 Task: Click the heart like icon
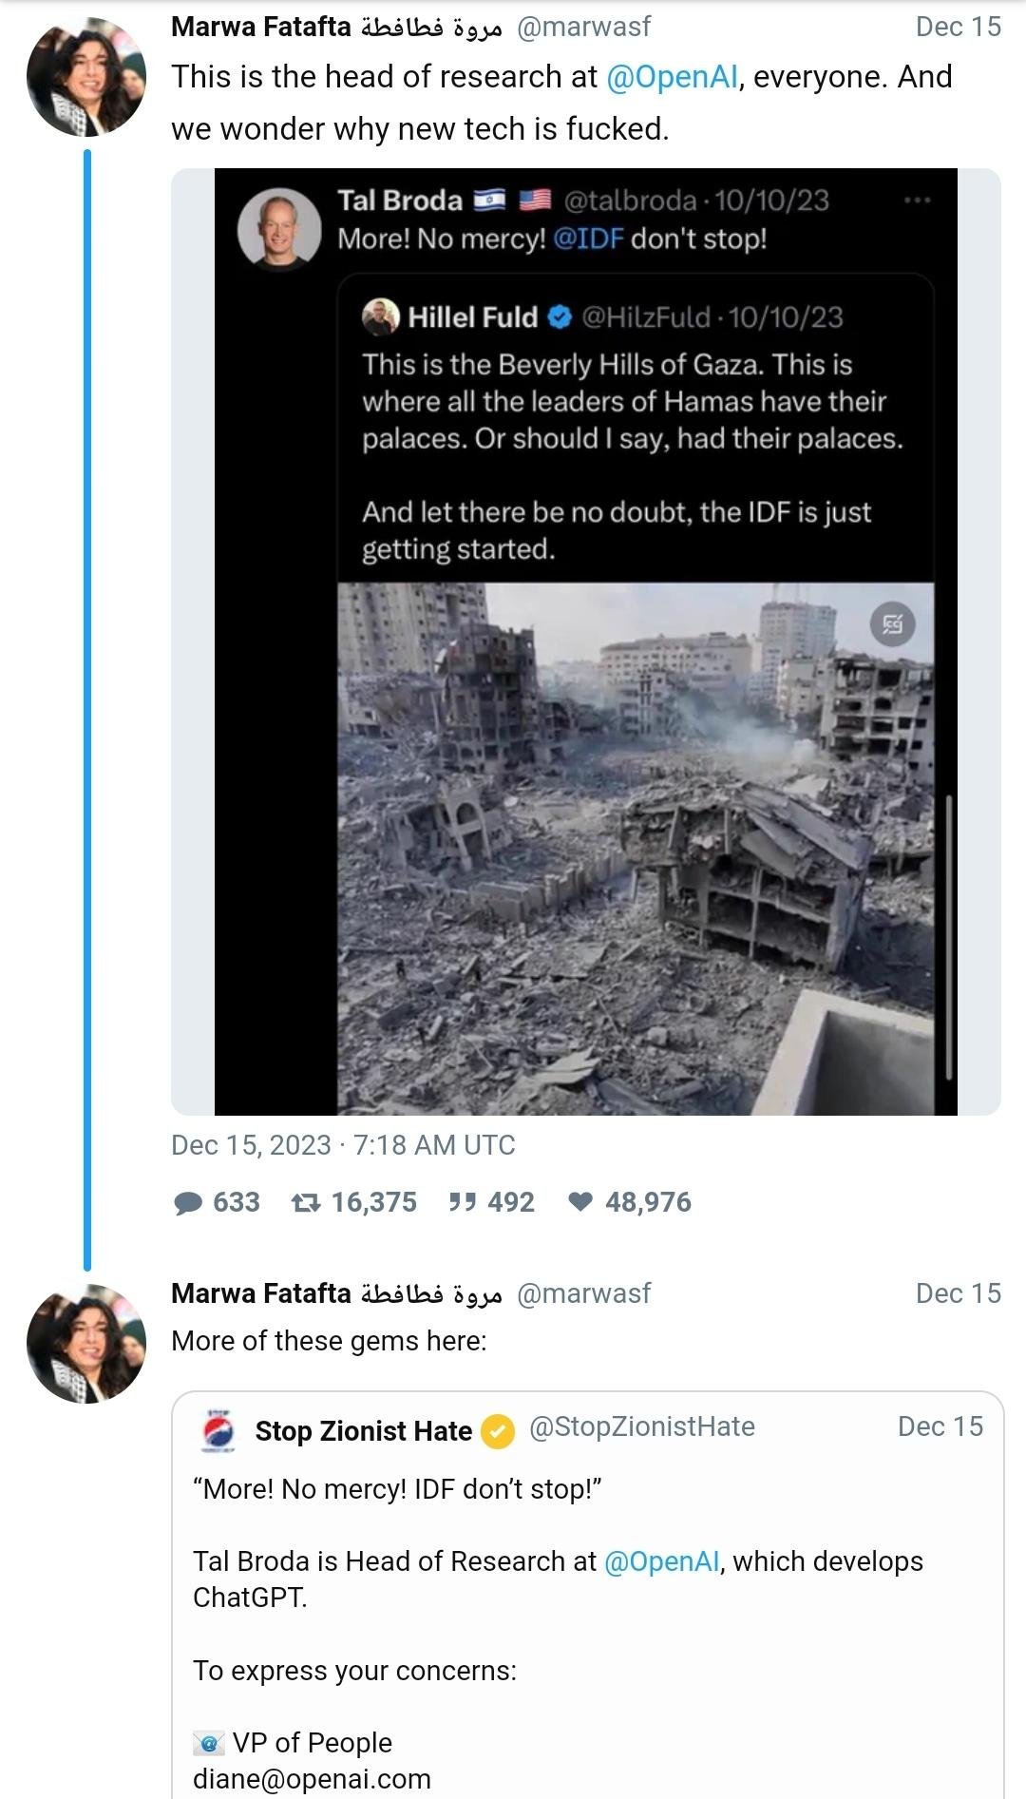click(x=580, y=1202)
